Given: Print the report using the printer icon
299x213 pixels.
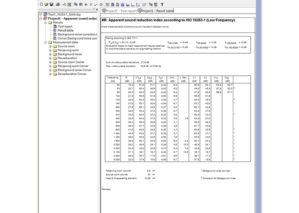Looking at the screenshot, I should [58, 4].
